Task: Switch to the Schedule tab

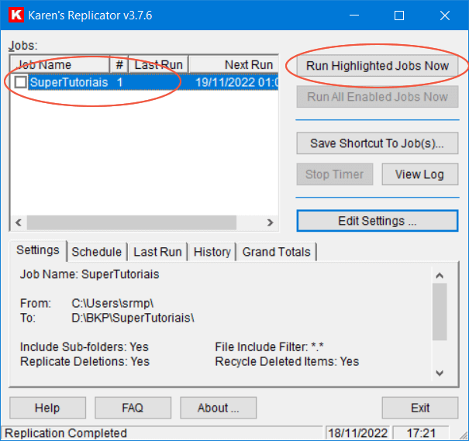Action: point(96,252)
